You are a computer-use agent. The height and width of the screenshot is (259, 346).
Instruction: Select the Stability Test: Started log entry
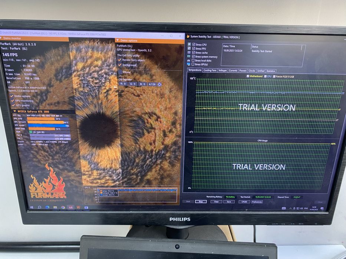coord(262,51)
